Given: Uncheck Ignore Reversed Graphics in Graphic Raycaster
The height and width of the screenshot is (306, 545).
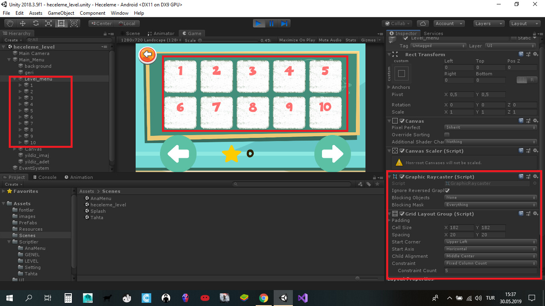Looking at the screenshot, I should [x=447, y=190].
